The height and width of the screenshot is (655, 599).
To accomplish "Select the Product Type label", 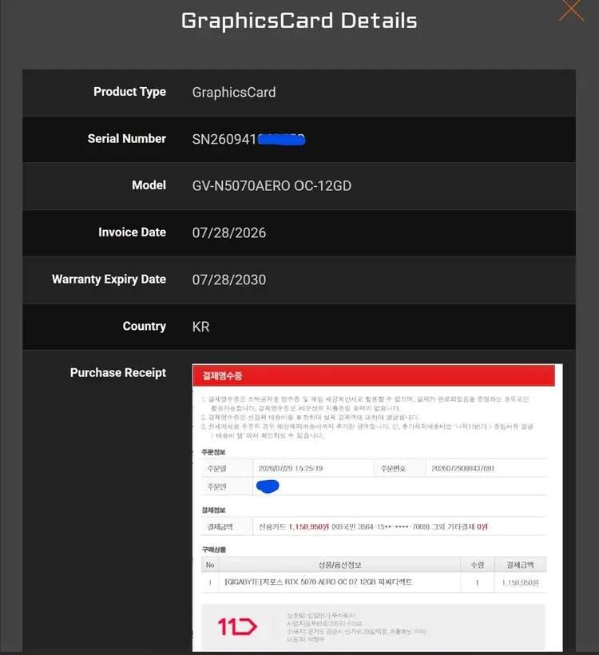I will (129, 92).
